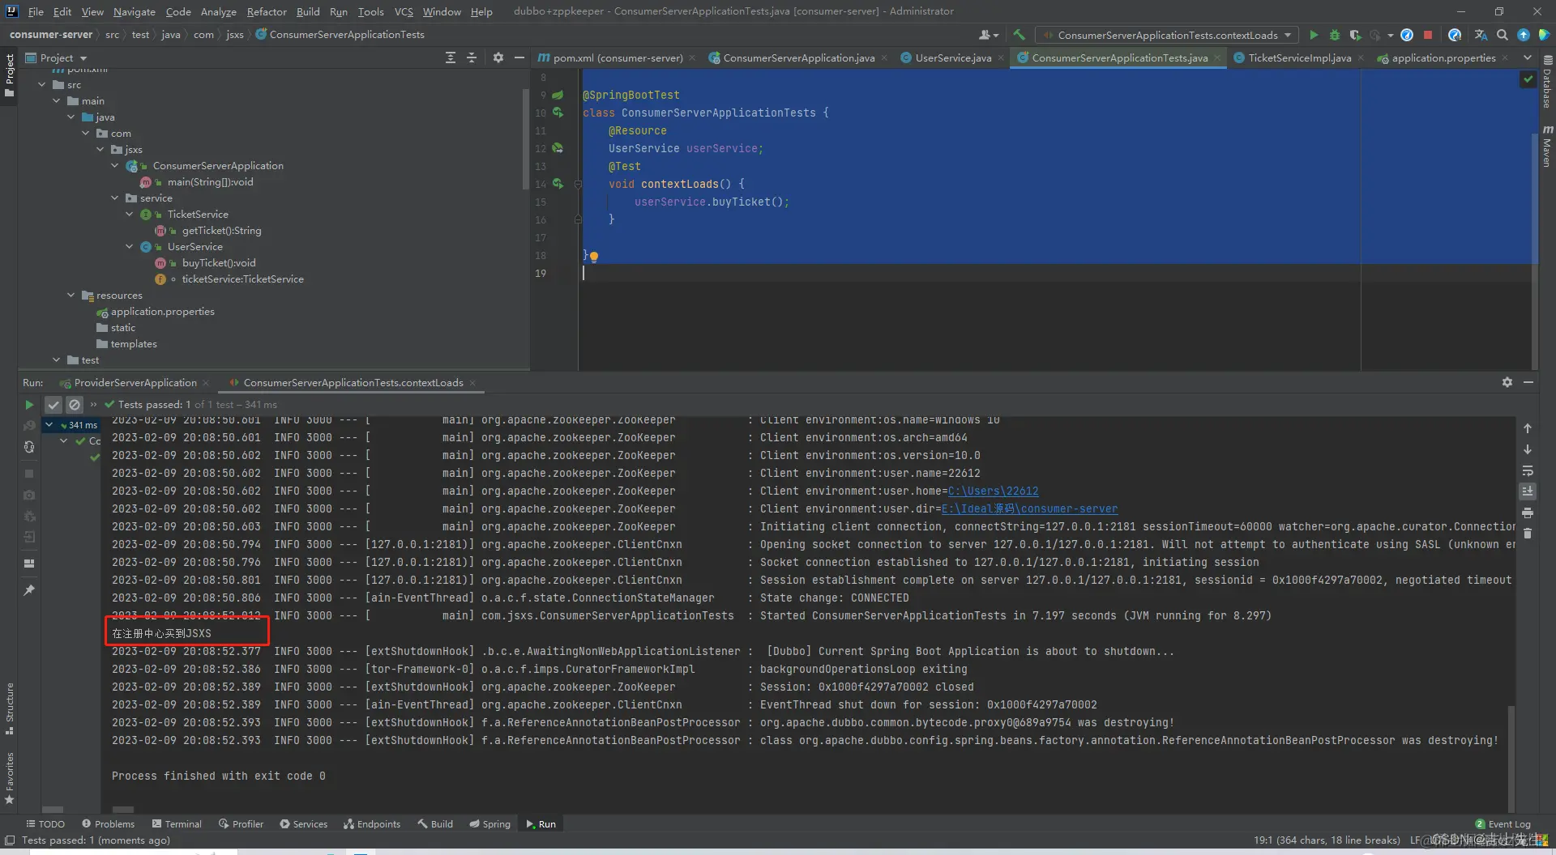Toggle scroll to end of console
The width and height of the screenshot is (1556, 855).
(1527, 491)
